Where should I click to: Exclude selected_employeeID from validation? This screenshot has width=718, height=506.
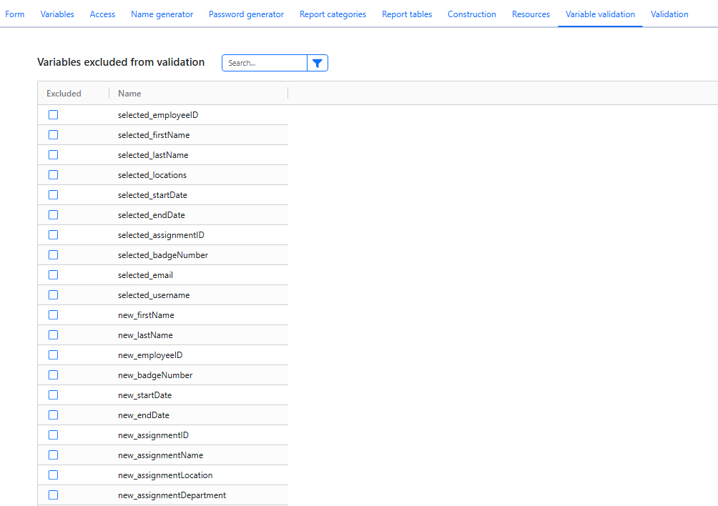pos(53,115)
